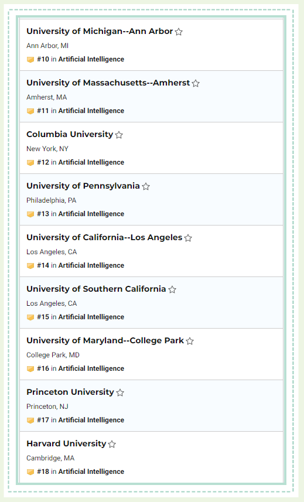
Task: Open Princeton University school title
Action: pyautogui.click(x=70, y=392)
